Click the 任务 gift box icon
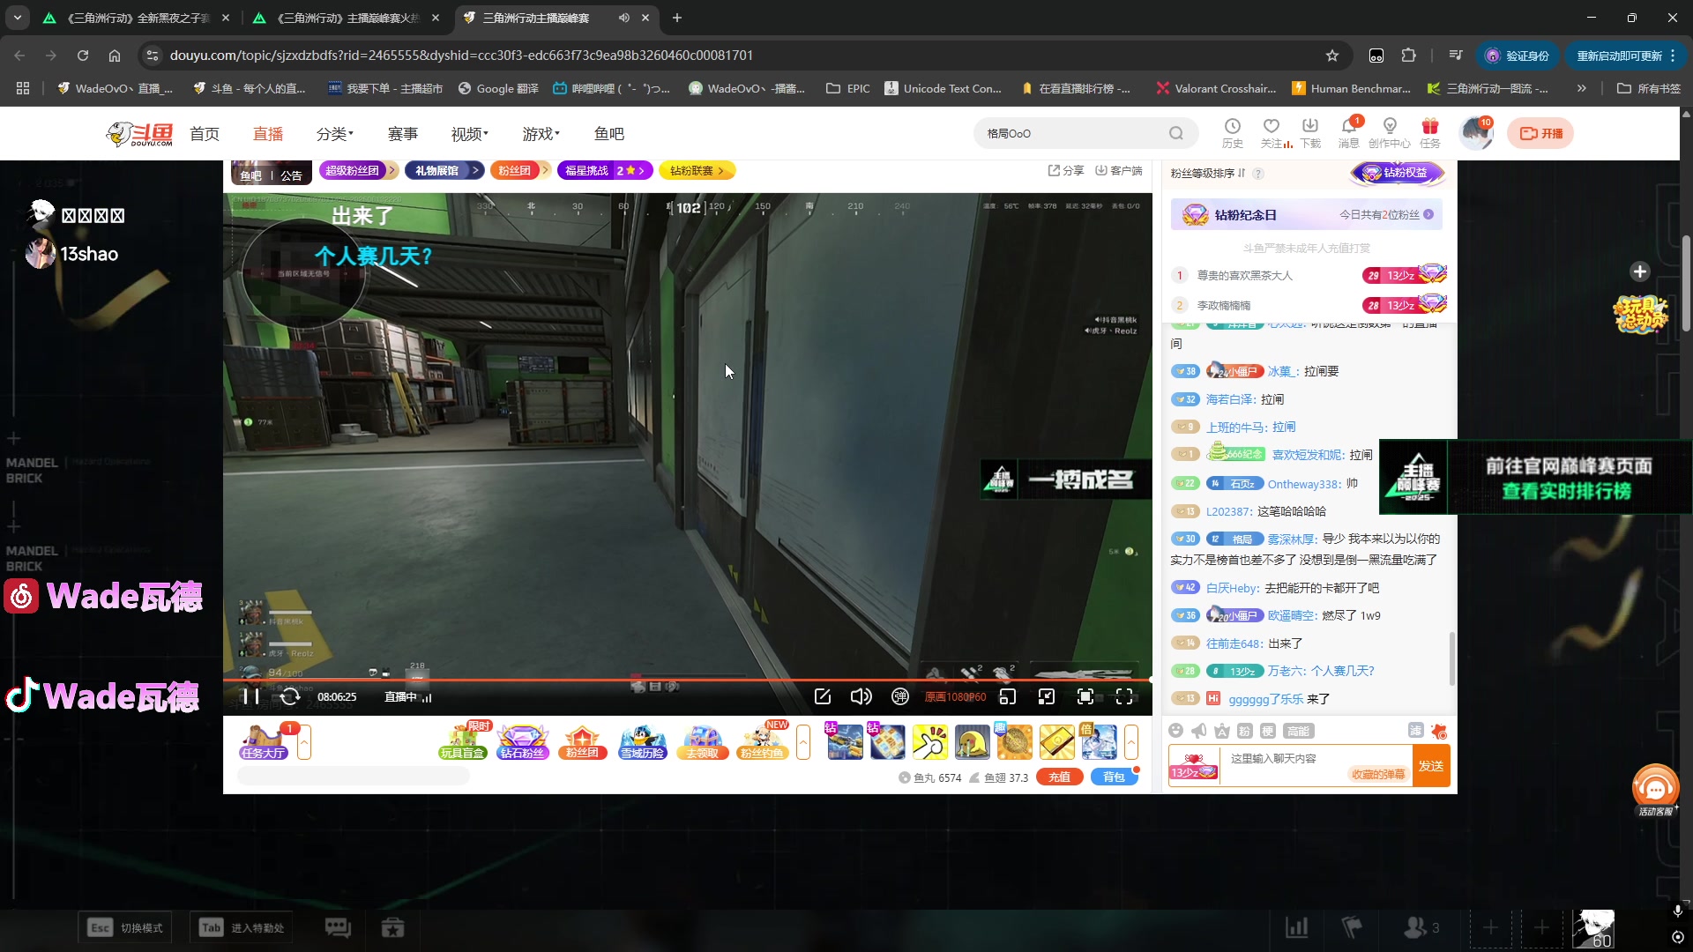 1429,127
